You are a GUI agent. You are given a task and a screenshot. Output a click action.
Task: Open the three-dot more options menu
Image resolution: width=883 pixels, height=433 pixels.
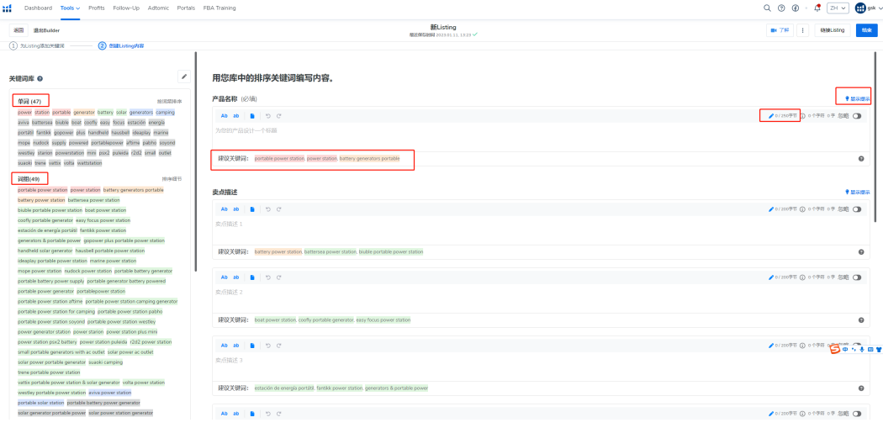pos(802,30)
